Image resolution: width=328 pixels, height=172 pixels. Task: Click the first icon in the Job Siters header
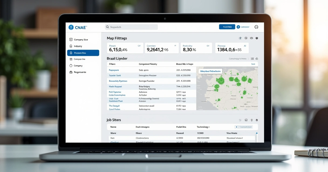240,120
